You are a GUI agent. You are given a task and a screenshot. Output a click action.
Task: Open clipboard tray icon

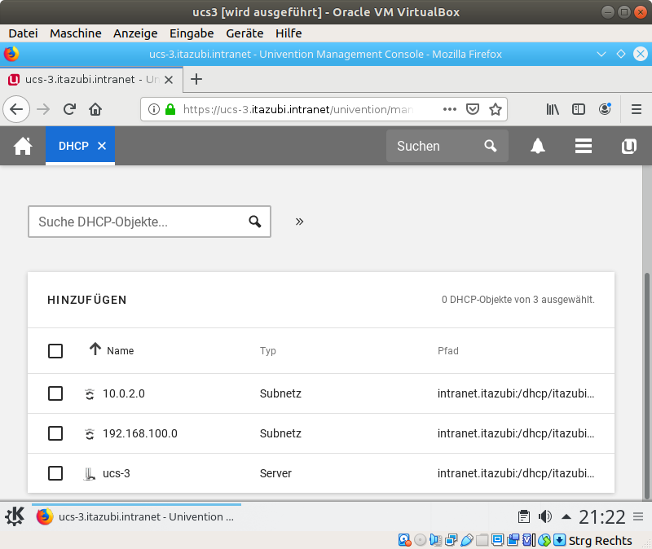(x=524, y=516)
